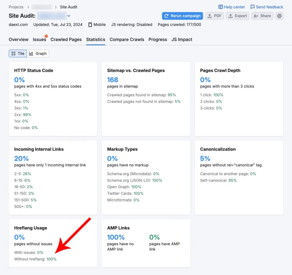The width and height of the screenshot is (292, 275).
Task: Click the Hreflang Usage 0% value
Action: click(x=19, y=237)
